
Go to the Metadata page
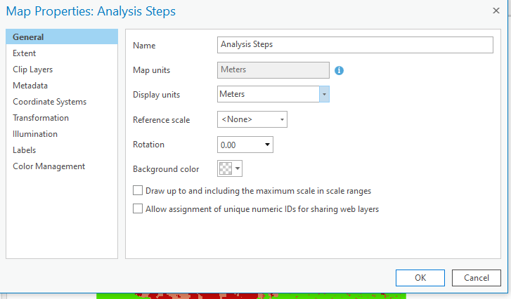tap(30, 86)
